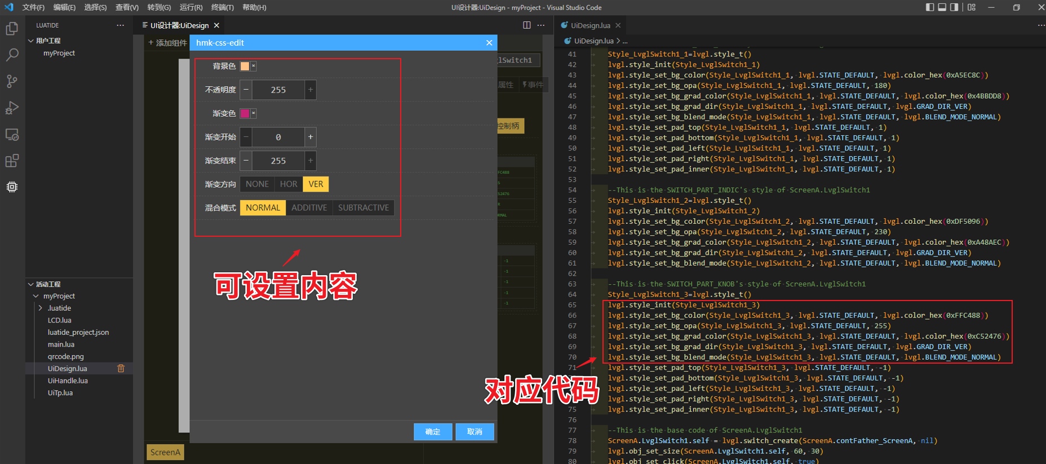This screenshot has height=464, width=1046.
Task: Click the 取消 cancel button
Action: click(x=475, y=431)
